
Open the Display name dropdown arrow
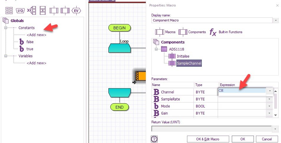[276, 21]
